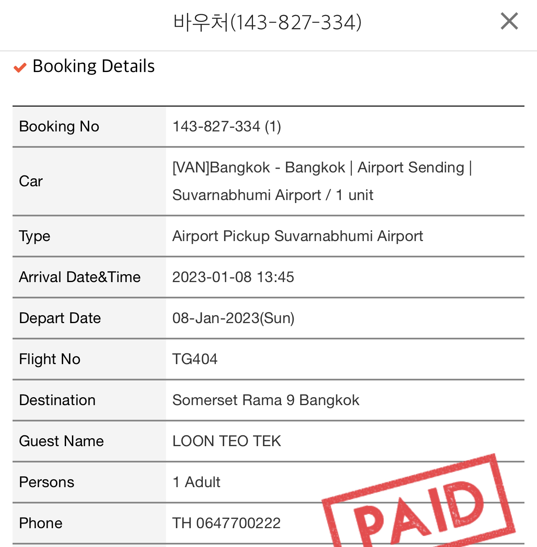This screenshot has width=537, height=547.
Task: Click phone number TH 0647700222
Action: coord(227,523)
